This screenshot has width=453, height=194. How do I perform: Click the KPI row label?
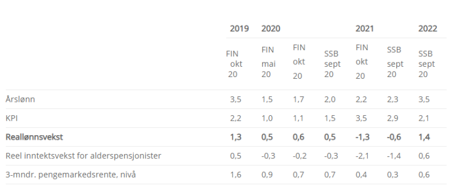tap(11, 118)
